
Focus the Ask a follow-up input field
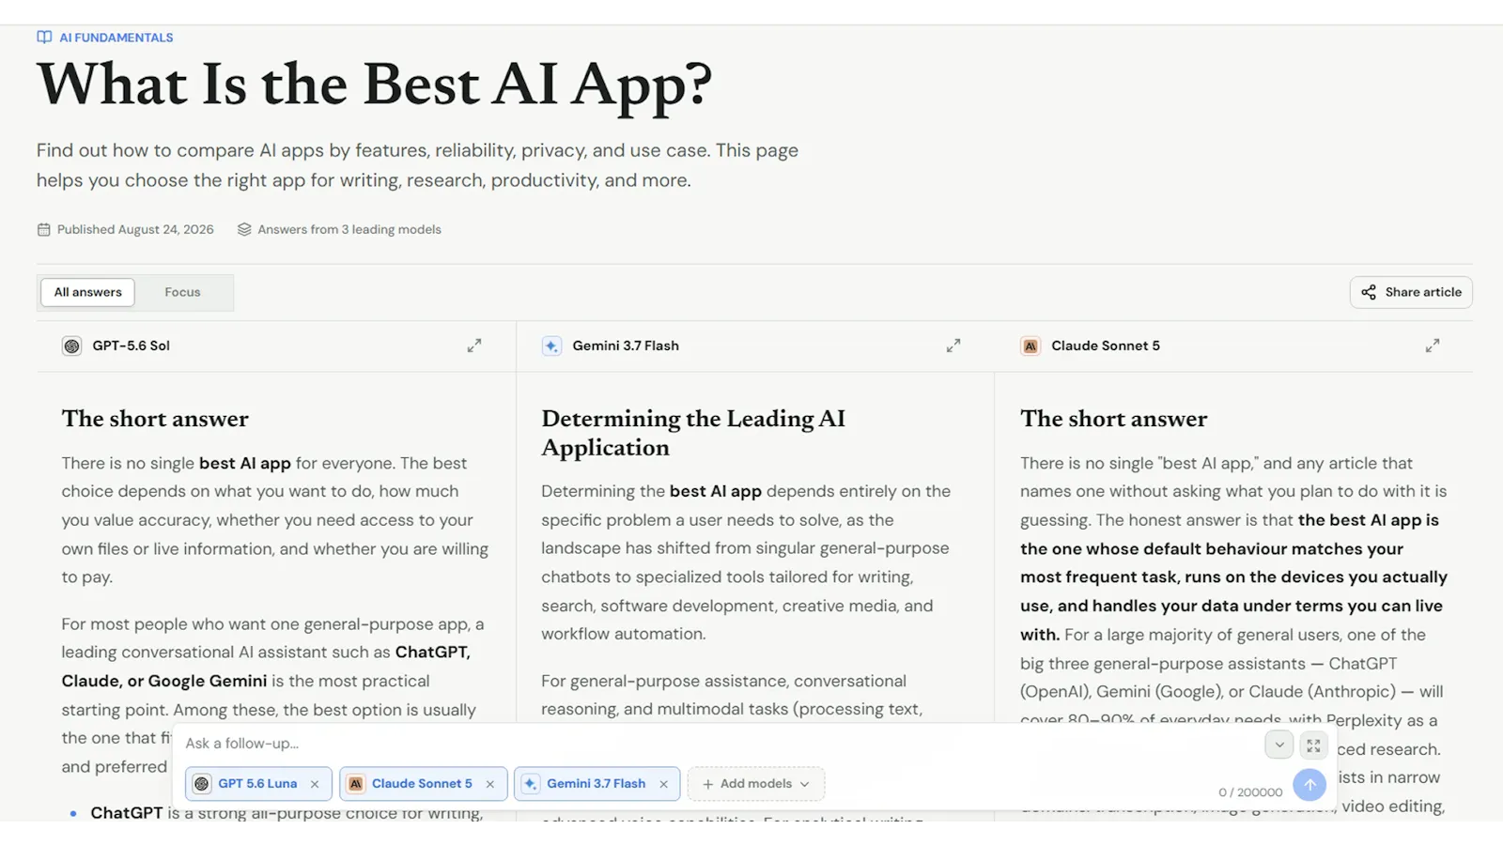pyautogui.click(x=719, y=744)
